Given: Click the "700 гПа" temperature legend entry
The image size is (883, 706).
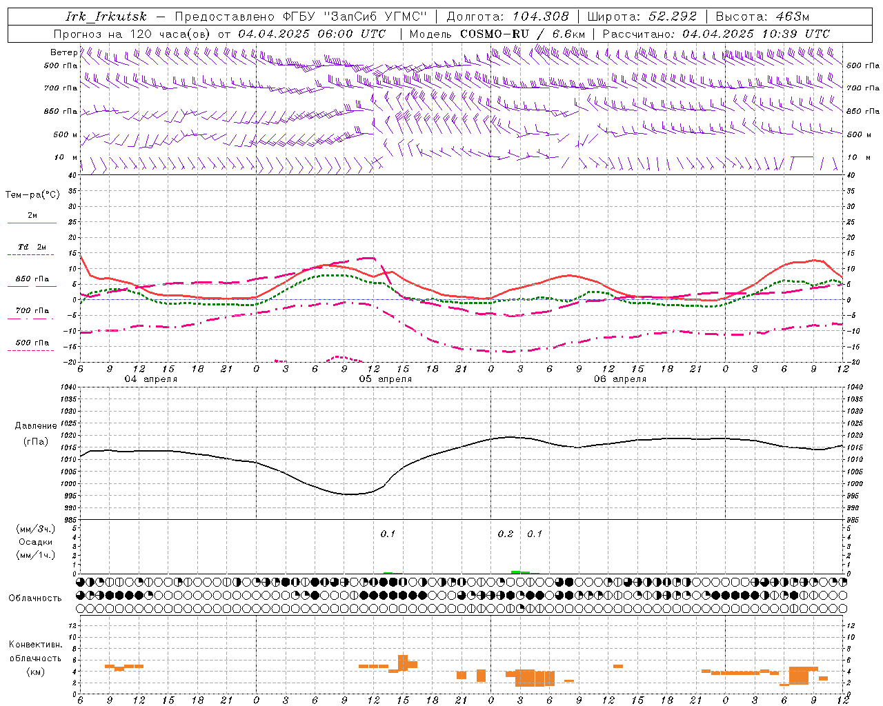Looking at the screenshot, I should click(x=32, y=310).
